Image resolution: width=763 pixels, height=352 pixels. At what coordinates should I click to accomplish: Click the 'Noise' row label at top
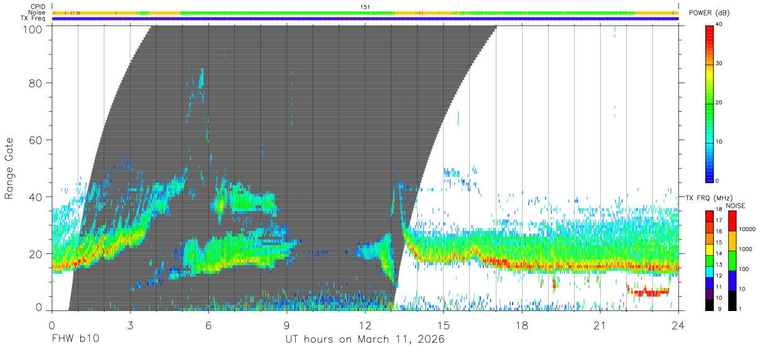point(37,12)
